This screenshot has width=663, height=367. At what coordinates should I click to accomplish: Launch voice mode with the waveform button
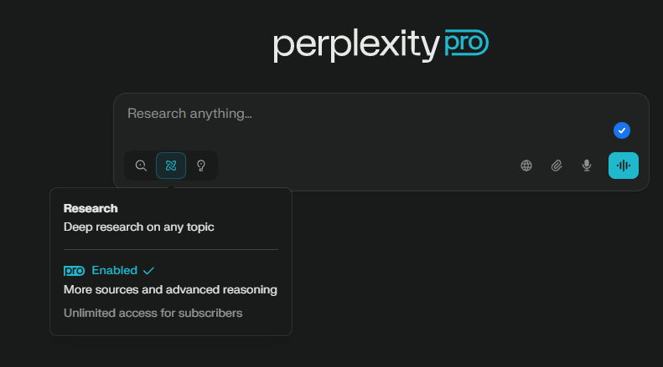623,166
